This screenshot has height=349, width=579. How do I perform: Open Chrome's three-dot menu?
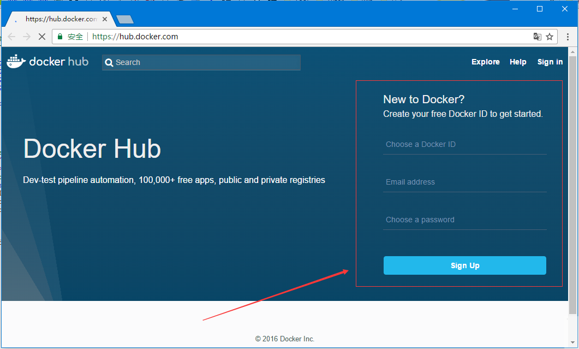[x=568, y=37]
